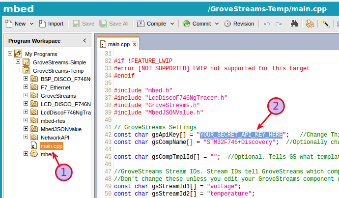This screenshot has height=198, width=339.
Task: Open the Compile dropdown arrow
Action: click(172, 24)
